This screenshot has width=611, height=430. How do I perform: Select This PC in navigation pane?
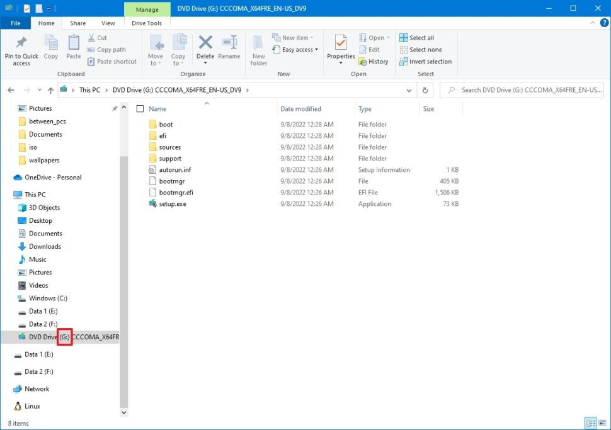click(30, 195)
